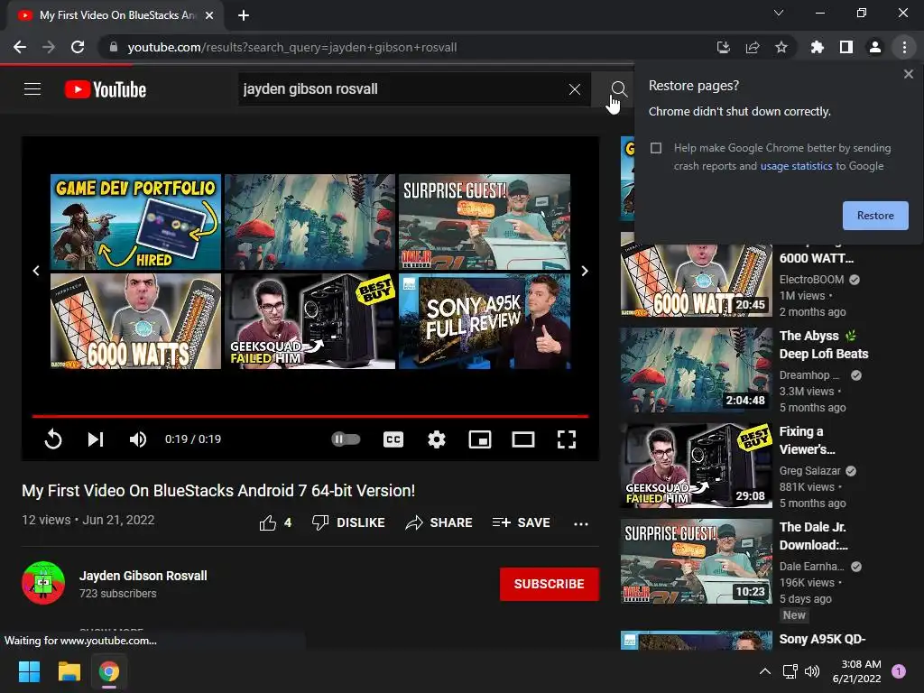The image size is (924, 693).
Task: Open the YouTube hamburger guide menu
Action: click(32, 89)
